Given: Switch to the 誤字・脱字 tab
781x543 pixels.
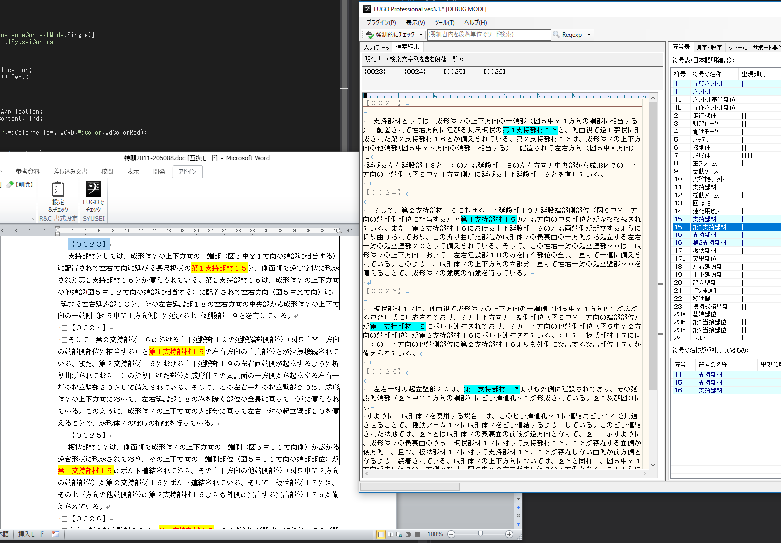Looking at the screenshot, I should pyautogui.click(x=709, y=47).
